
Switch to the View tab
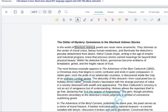[87, 12]
